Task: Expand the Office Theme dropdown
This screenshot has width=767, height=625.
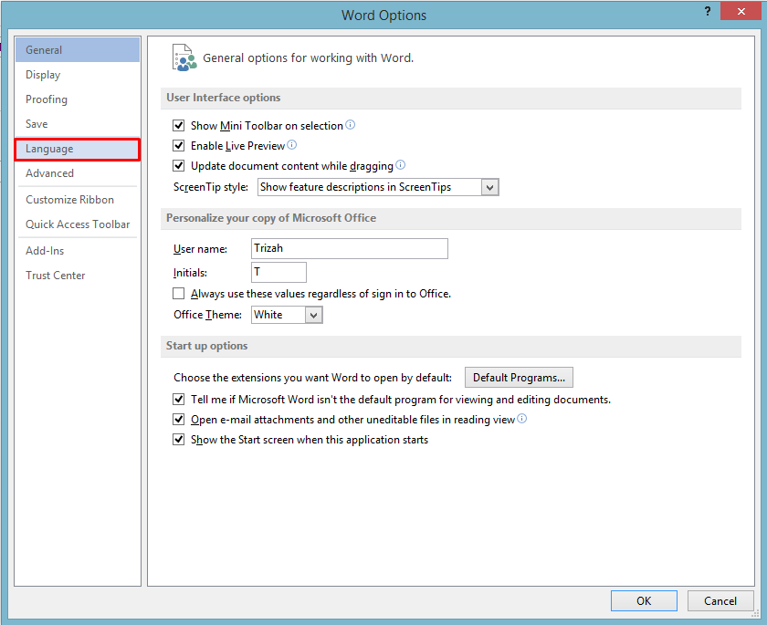Action: (313, 315)
